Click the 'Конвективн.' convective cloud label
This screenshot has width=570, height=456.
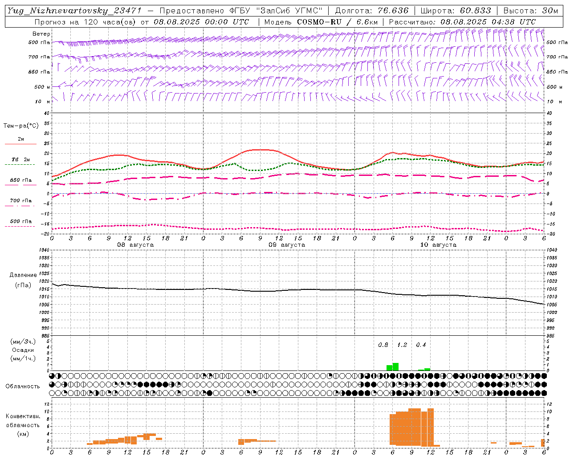pos(23,416)
